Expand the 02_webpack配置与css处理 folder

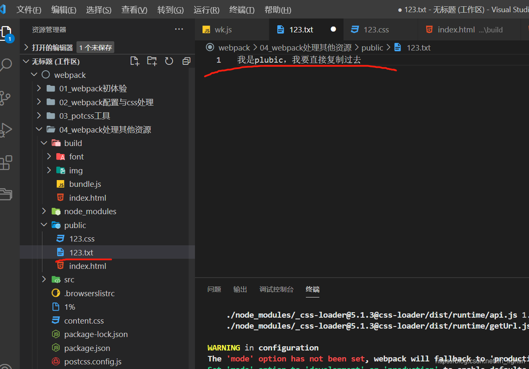(x=107, y=102)
